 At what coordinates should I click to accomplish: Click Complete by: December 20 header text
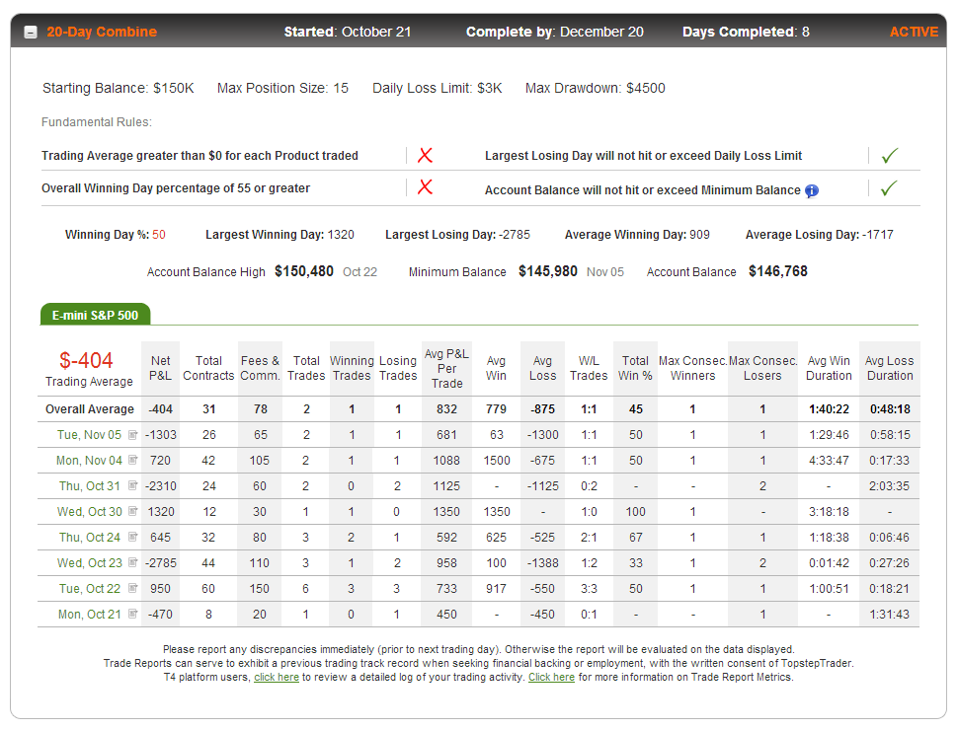(x=555, y=32)
